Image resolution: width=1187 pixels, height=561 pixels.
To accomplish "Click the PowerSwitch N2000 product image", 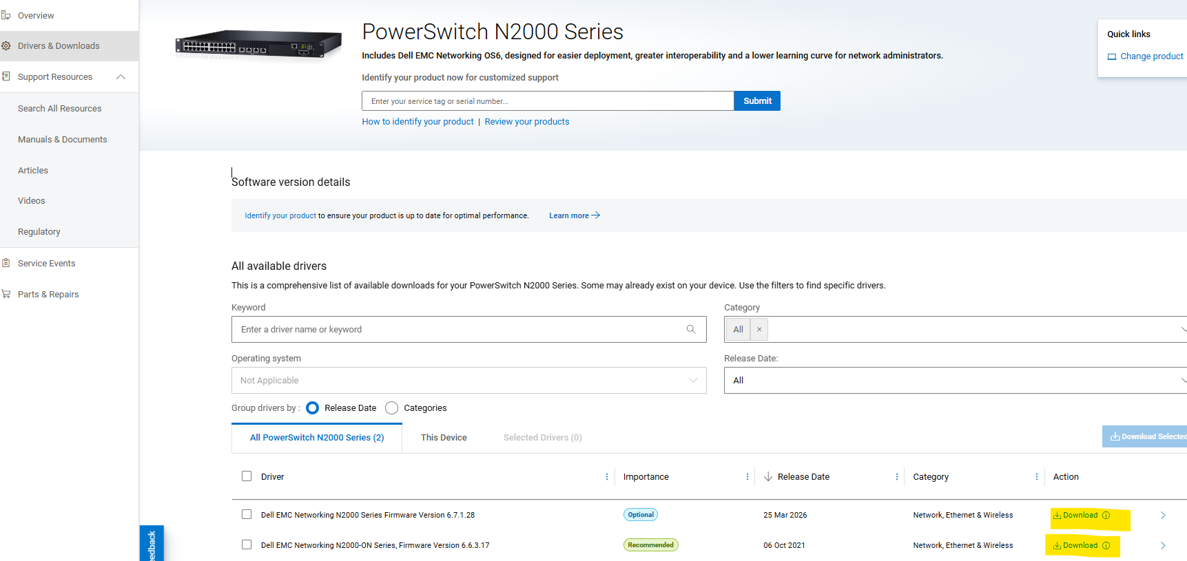I will click(258, 44).
